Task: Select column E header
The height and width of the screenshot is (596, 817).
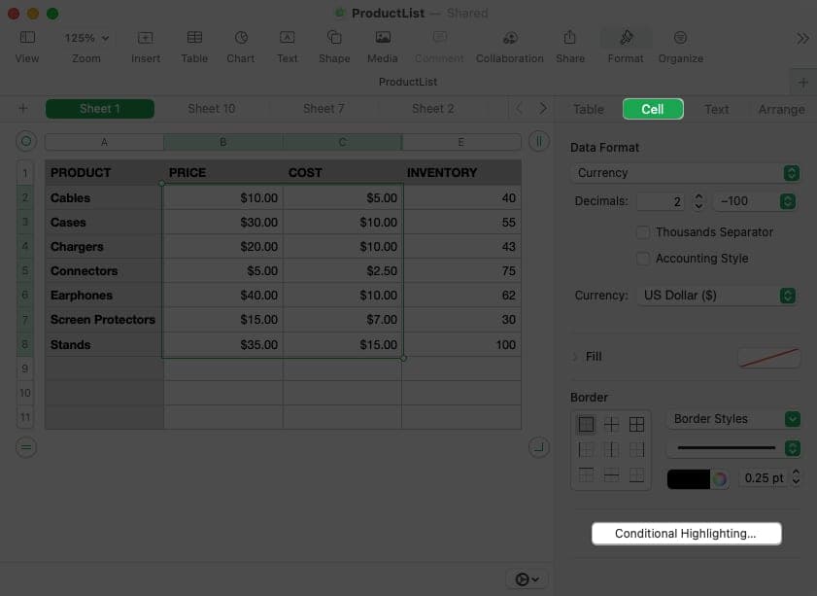Action: coord(461,142)
